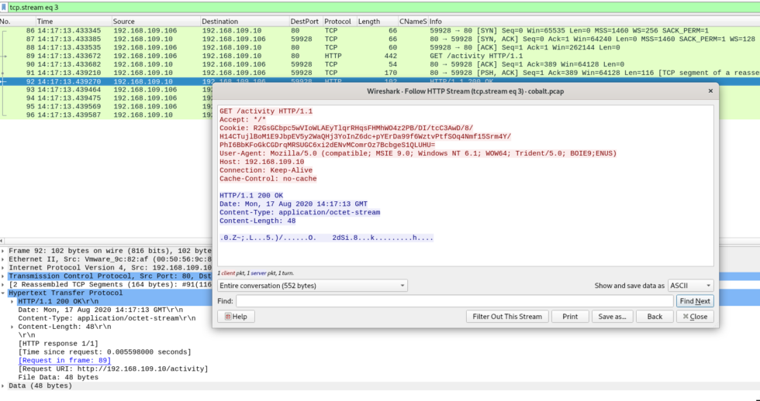The image size is (760, 401).
Task: Click the tcp.stream eq 3 filter field
Action: pyautogui.click(x=383, y=7)
